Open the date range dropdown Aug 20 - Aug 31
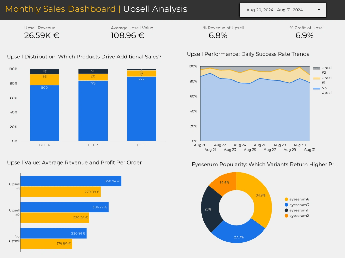Image resolution: width=345 pixels, height=258 pixels. (283, 10)
